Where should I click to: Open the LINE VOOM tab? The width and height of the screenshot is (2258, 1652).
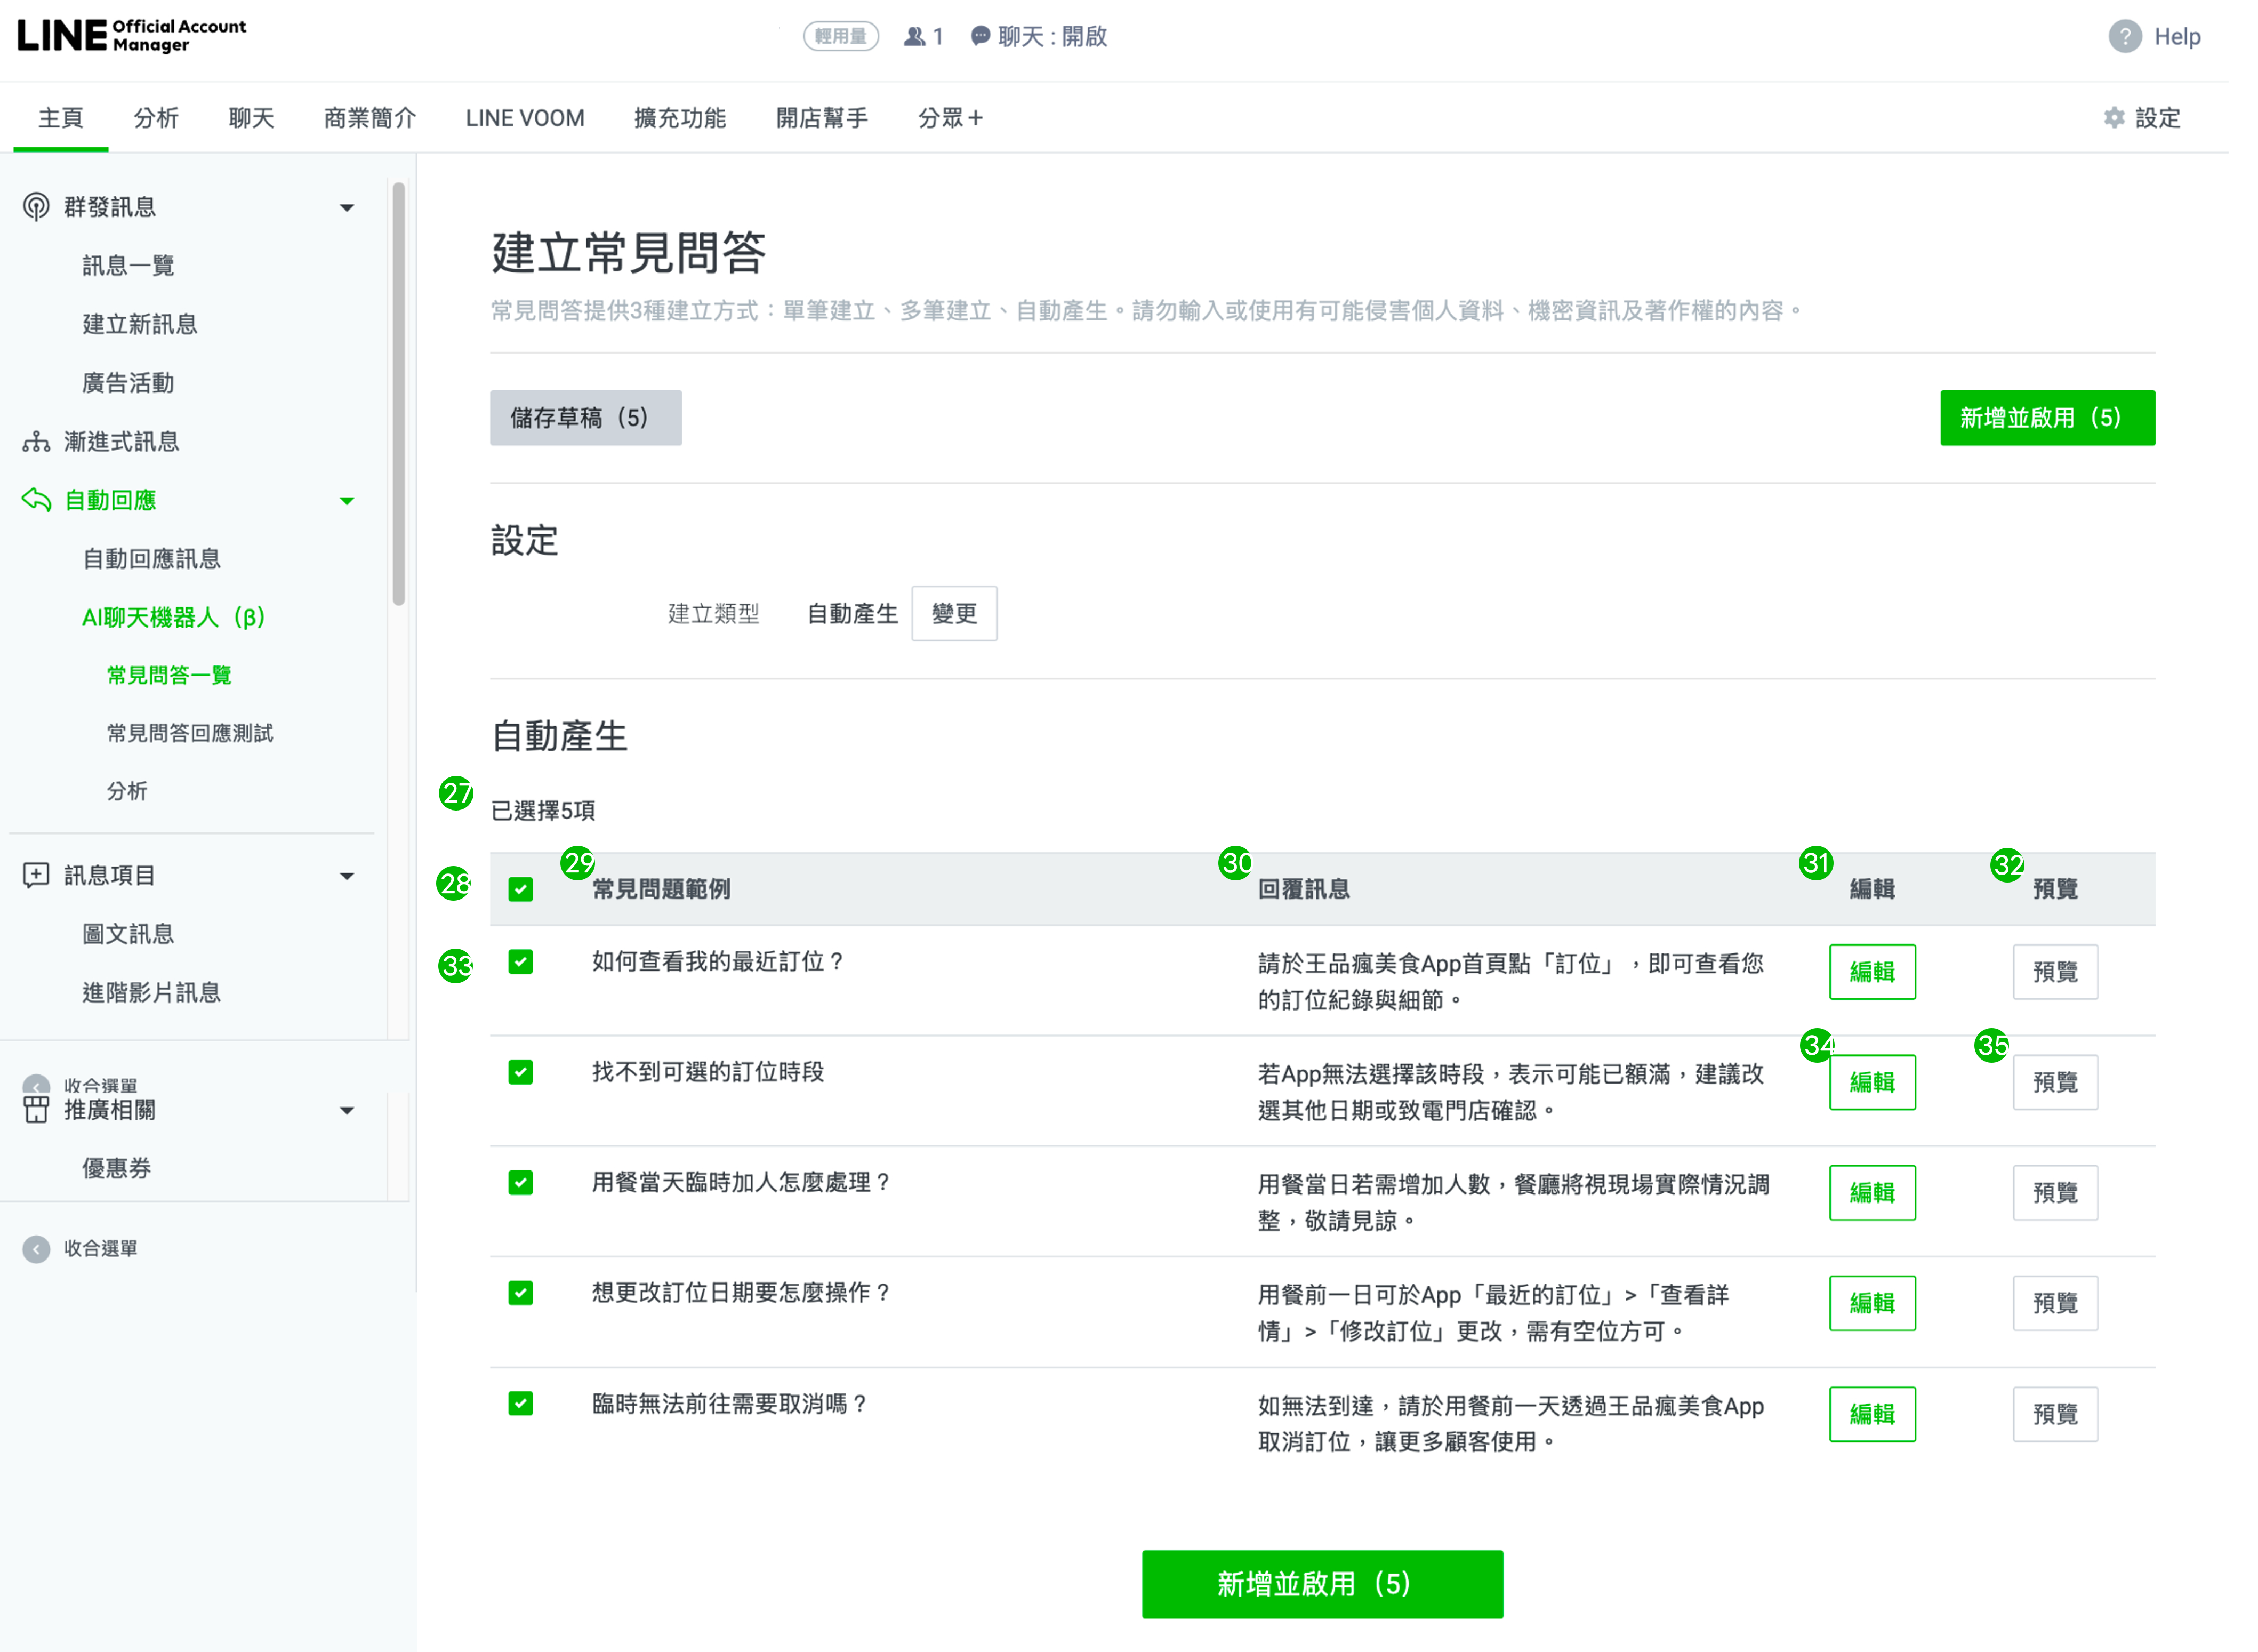525,118
